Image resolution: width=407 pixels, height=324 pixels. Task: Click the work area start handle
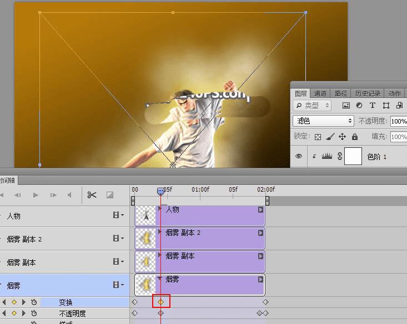pyautogui.click(x=133, y=200)
